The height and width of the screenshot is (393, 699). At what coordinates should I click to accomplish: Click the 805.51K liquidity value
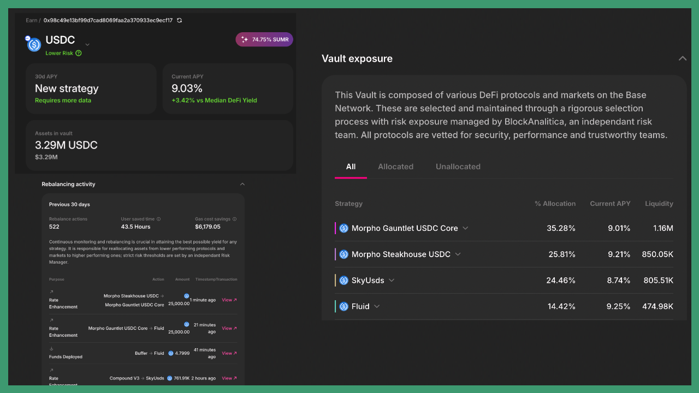coord(657,281)
